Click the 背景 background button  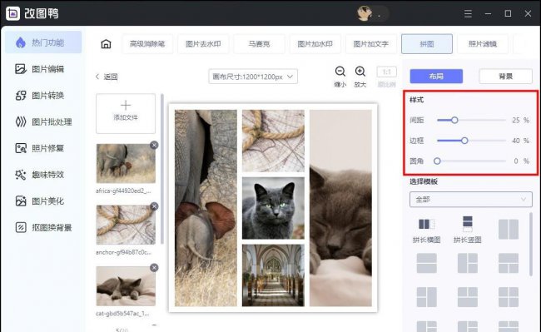(506, 77)
